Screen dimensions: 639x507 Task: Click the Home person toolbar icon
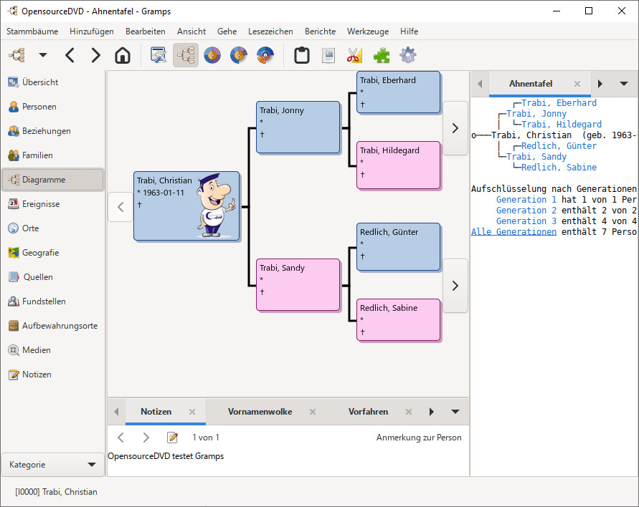coord(123,55)
